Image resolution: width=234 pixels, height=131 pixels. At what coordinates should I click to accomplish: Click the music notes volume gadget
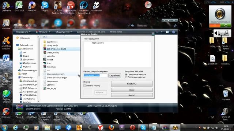[222, 33]
